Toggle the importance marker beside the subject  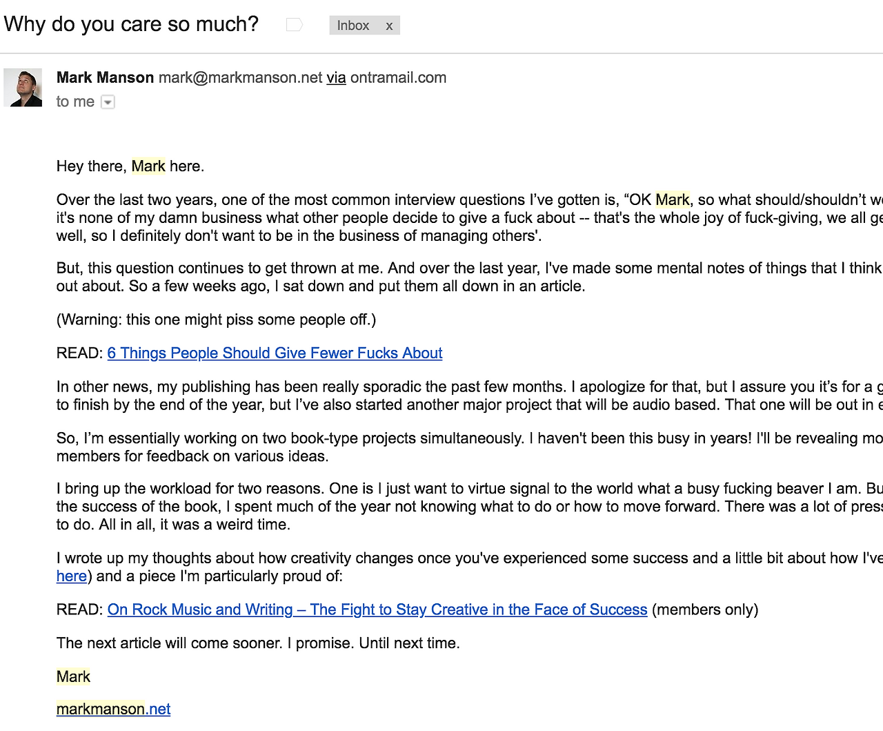pyautogui.click(x=295, y=25)
